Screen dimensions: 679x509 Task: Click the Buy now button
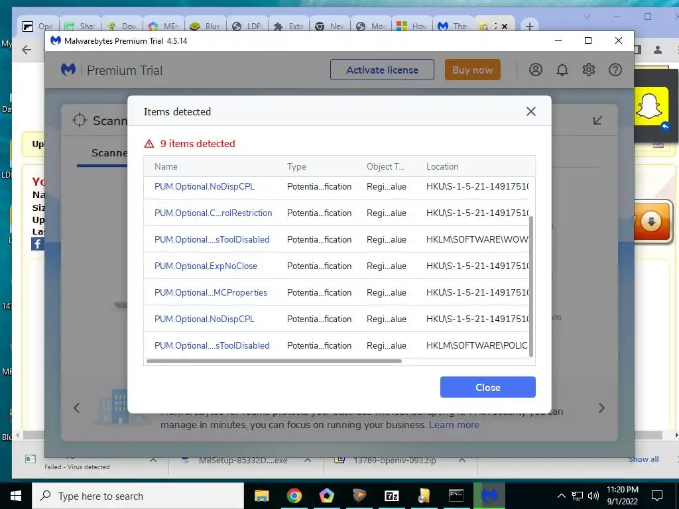click(x=472, y=70)
